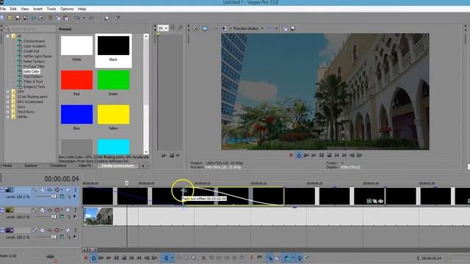Click the Cut scissors toolbar icon
The height and width of the screenshot is (264, 470).
(x=51, y=18)
